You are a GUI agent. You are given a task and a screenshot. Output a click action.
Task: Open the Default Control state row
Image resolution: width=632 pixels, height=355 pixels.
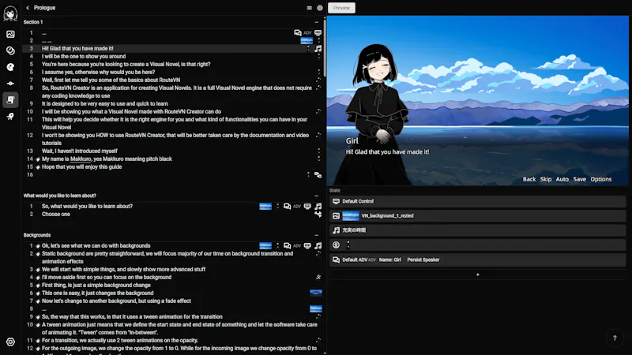pos(478,201)
